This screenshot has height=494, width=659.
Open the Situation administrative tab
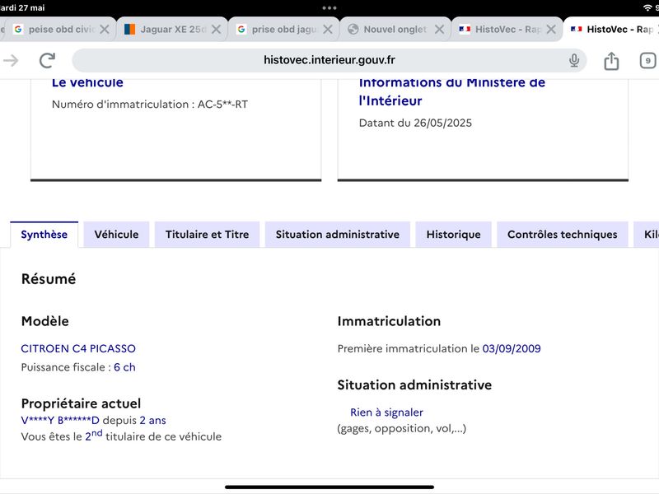tap(338, 235)
